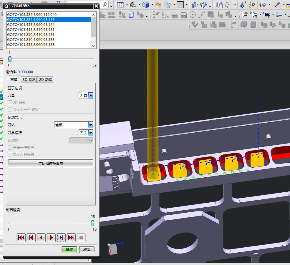Toggle the 2D 除料 checkbox

pos(10,103)
